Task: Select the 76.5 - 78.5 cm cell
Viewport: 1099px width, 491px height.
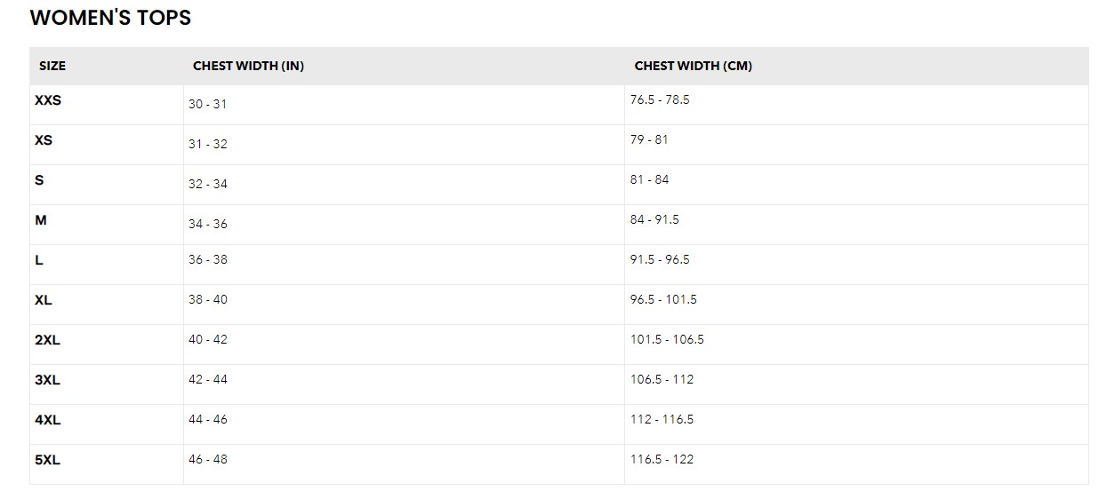Action: click(x=660, y=99)
